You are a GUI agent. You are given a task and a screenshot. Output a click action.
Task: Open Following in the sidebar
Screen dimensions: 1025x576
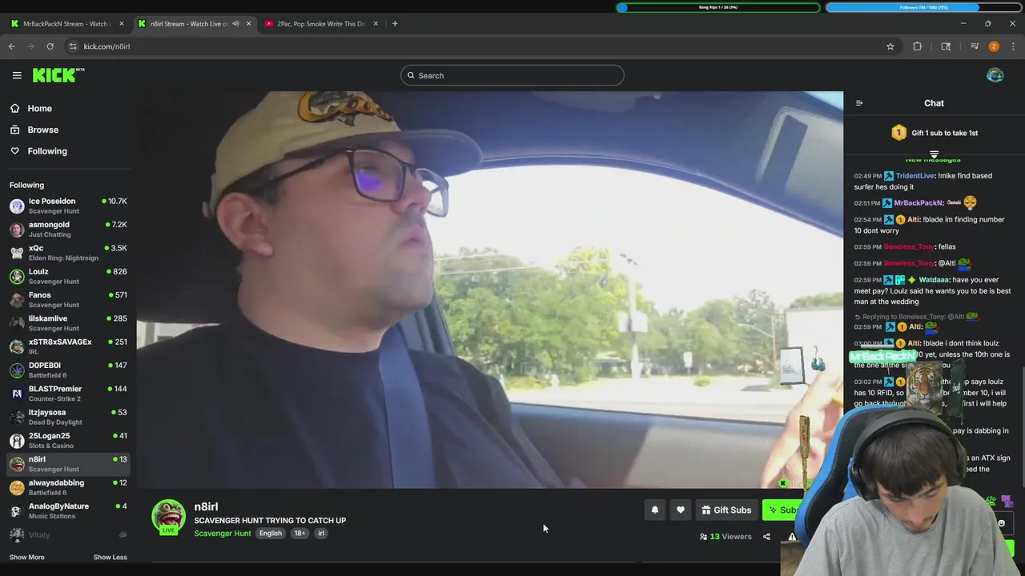point(47,151)
